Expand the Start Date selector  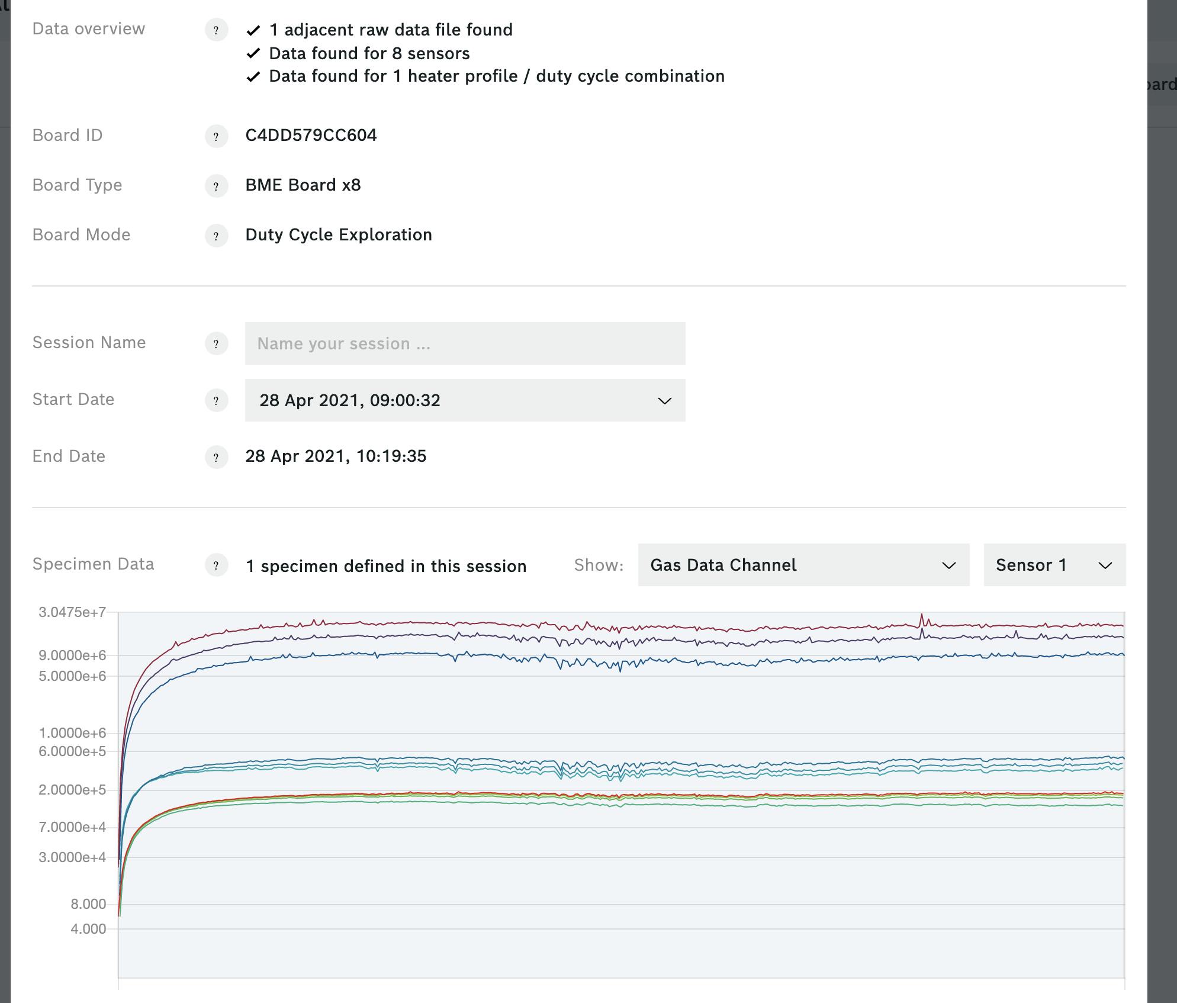tap(664, 400)
